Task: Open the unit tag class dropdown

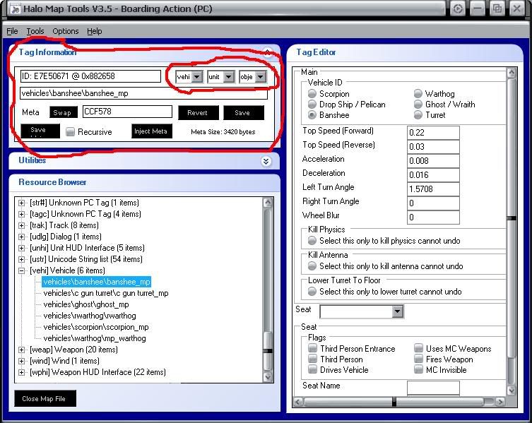Action: point(229,77)
